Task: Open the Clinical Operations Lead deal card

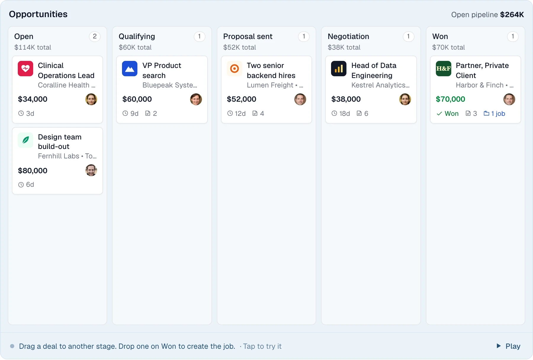Action: (57, 90)
